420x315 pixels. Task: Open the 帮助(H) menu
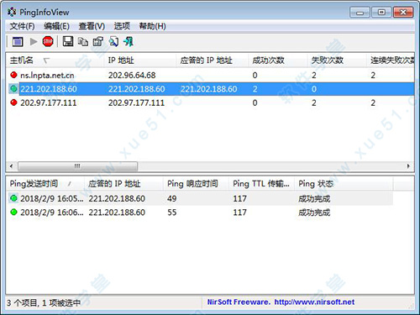pyautogui.click(x=152, y=26)
